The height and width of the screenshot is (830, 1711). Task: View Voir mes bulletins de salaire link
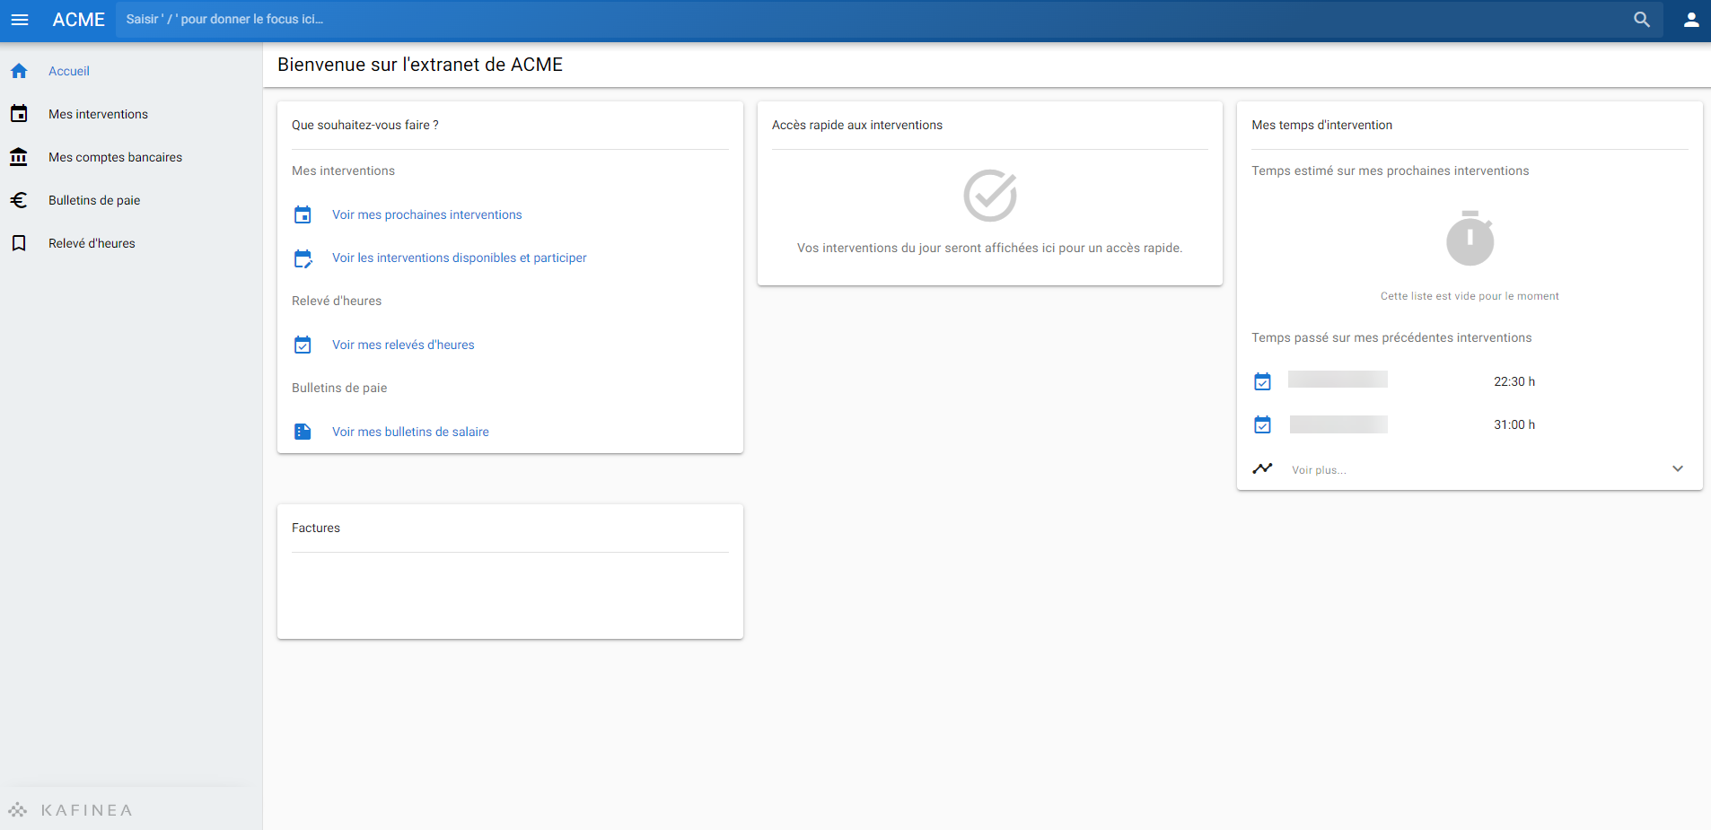point(410,432)
